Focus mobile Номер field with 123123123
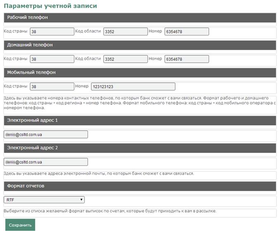278x233 pixels. pyautogui.click(x=133, y=87)
